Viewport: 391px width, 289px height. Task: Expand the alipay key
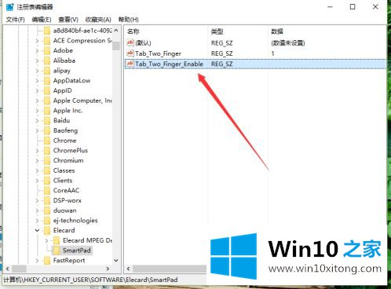pos(37,71)
